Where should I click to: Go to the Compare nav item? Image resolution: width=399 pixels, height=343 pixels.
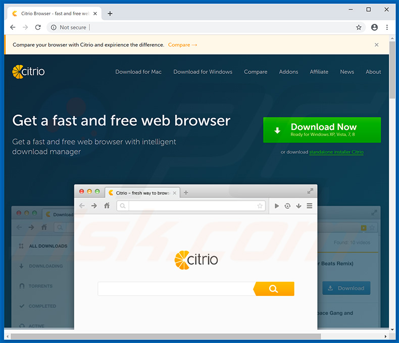[x=256, y=72]
